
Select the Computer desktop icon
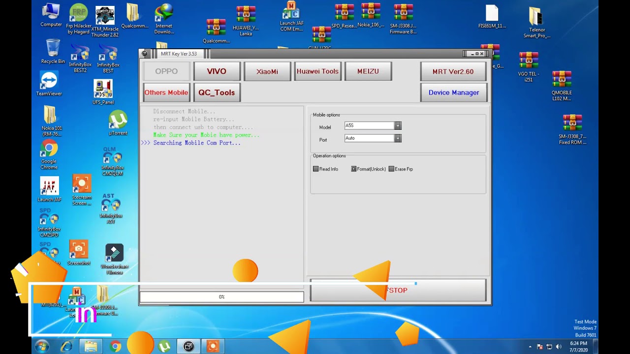click(x=51, y=15)
